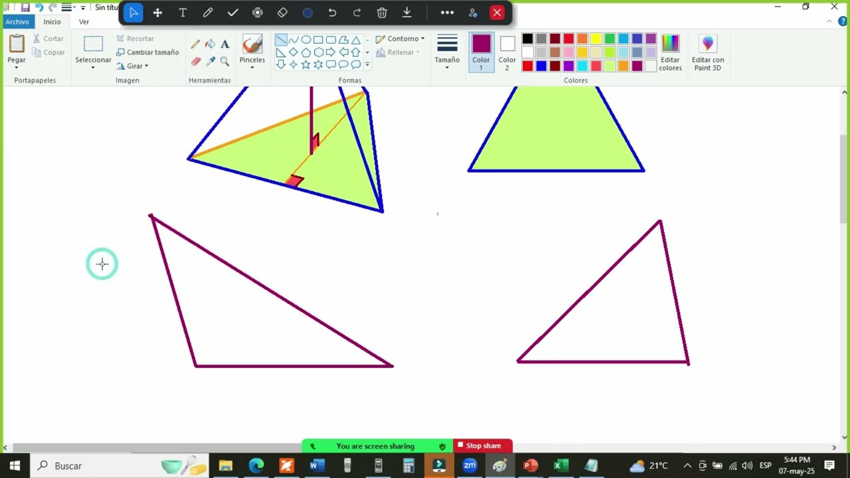The width and height of the screenshot is (850, 478).
Task: Choose the Curve shape in Formas
Action: pyautogui.click(x=294, y=40)
